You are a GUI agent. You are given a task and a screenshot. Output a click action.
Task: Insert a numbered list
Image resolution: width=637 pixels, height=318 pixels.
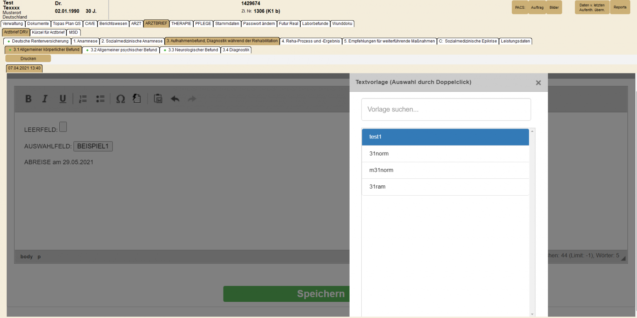point(83,99)
